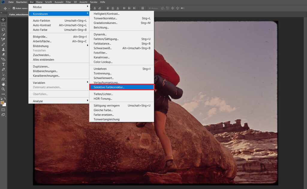Image resolution: width=307 pixels, height=189 pixels.
Task: Open the Fenster menu
Action: click(94, 2)
